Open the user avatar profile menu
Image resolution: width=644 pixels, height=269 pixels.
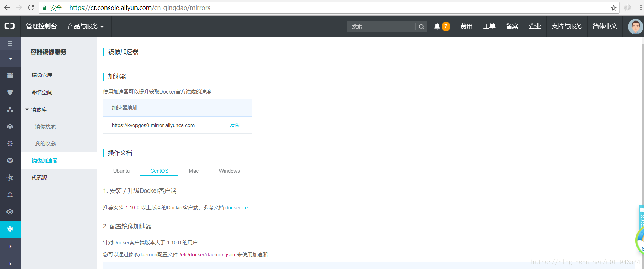[x=635, y=27]
